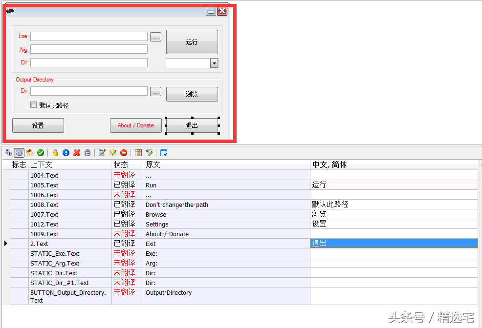
Task: Click the upper Dir input field below Arg
Action: tap(89, 62)
